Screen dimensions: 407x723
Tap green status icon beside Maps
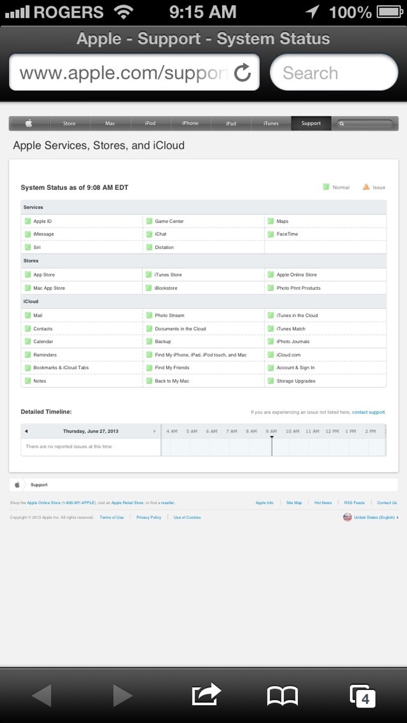(271, 221)
